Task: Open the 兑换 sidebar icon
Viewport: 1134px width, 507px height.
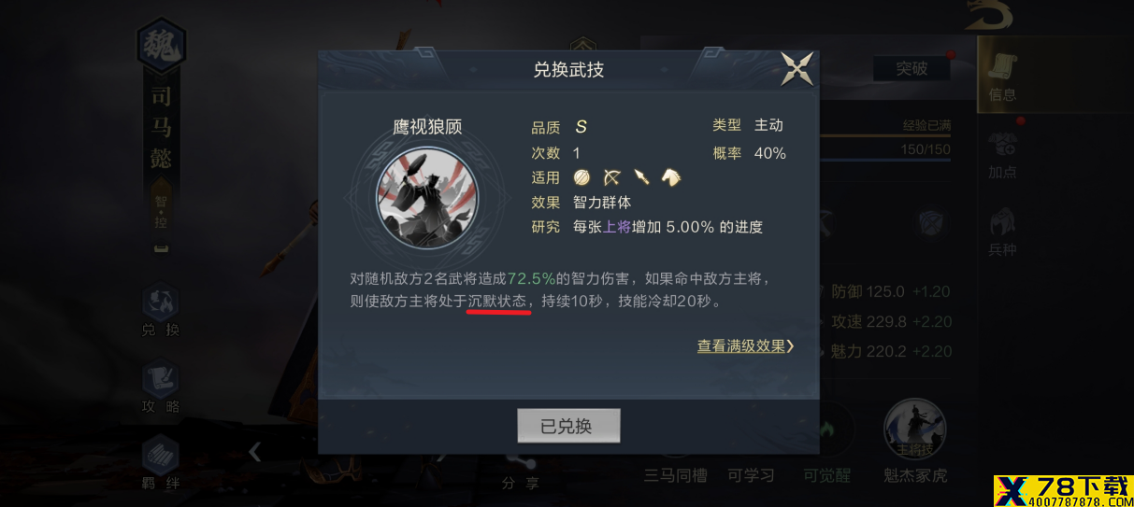Action: tap(161, 311)
